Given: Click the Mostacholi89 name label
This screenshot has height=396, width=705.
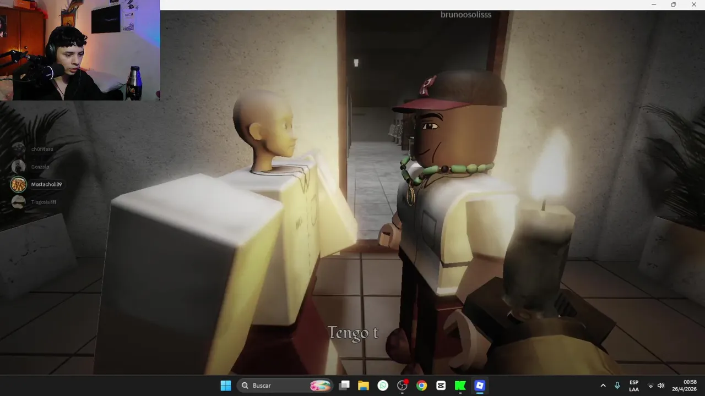Looking at the screenshot, I should point(46,184).
